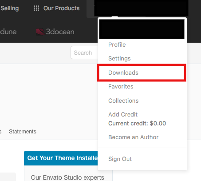Click the Current credit $0.00 line
This screenshot has height=181, width=201.
click(x=137, y=123)
